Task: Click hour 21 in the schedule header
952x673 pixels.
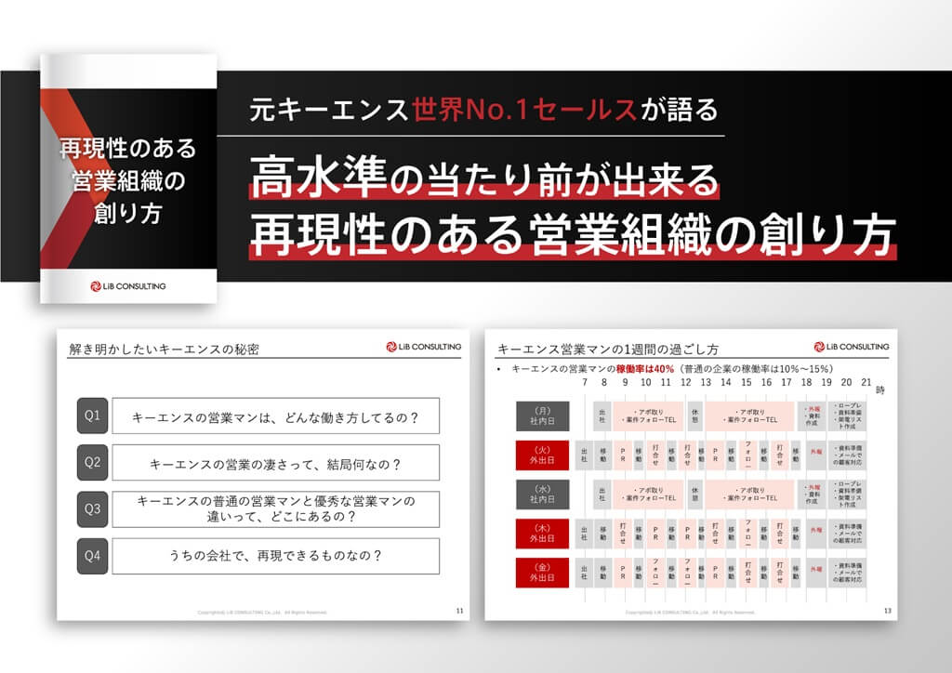Action: (x=866, y=382)
